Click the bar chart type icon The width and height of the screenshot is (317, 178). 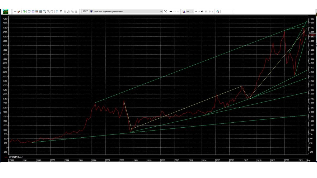pos(184,11)
